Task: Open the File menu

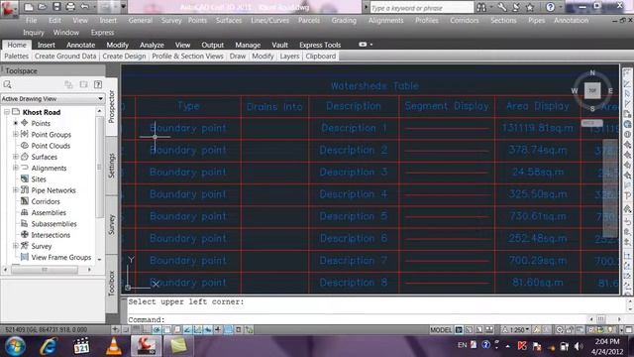Action: click(31, 20)
